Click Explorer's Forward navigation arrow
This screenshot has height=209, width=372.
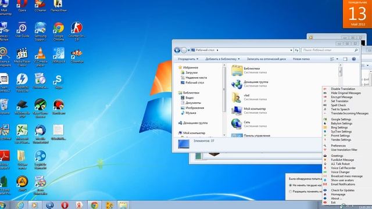pyautogui.click(x=184, y=51)
